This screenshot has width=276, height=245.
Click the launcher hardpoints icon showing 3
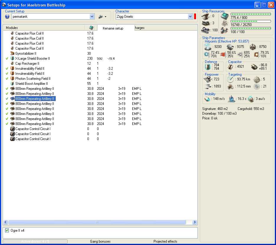coord(206,23)
